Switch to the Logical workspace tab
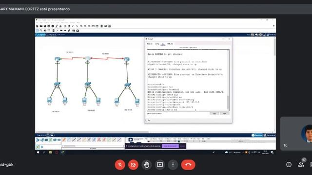The height and width of the screenshot is (175, 312). tap(41, 35)
